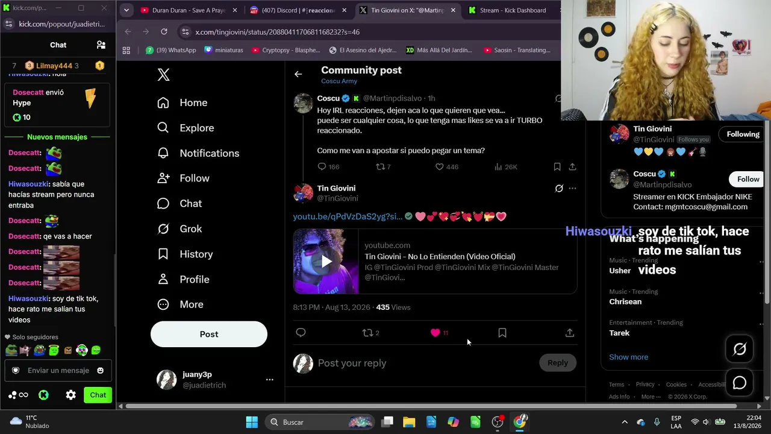The width and height of the screenshot is (771, 434).
Task: Open the floating Grok button
Action: point(740,349)
